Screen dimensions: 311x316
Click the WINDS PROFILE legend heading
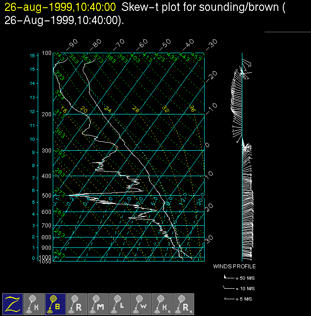[234, 267]
